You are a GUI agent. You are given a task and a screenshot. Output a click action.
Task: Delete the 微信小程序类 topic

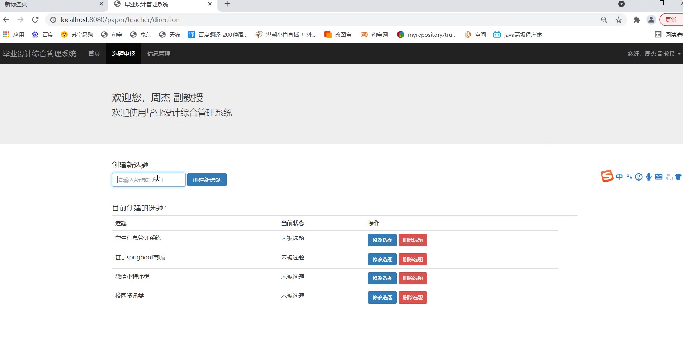pyautogui.click(x=413, y=278)
